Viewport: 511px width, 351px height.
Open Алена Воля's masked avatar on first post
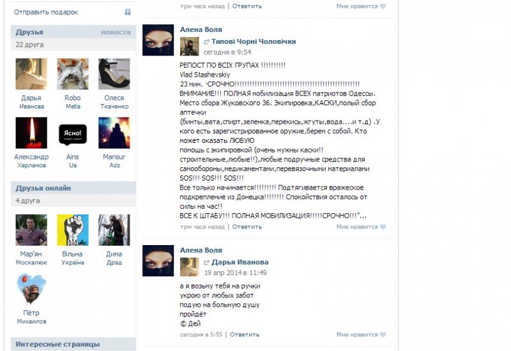click(158, 40)
